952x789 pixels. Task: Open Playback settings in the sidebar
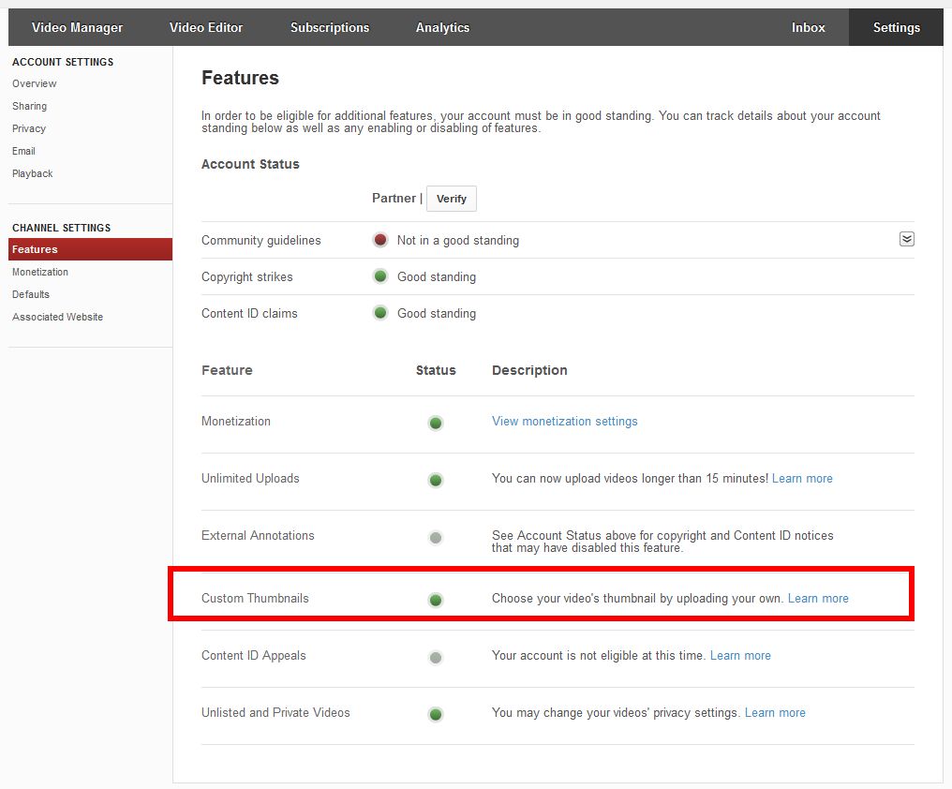pyautogui.click(x=32, y=173)
